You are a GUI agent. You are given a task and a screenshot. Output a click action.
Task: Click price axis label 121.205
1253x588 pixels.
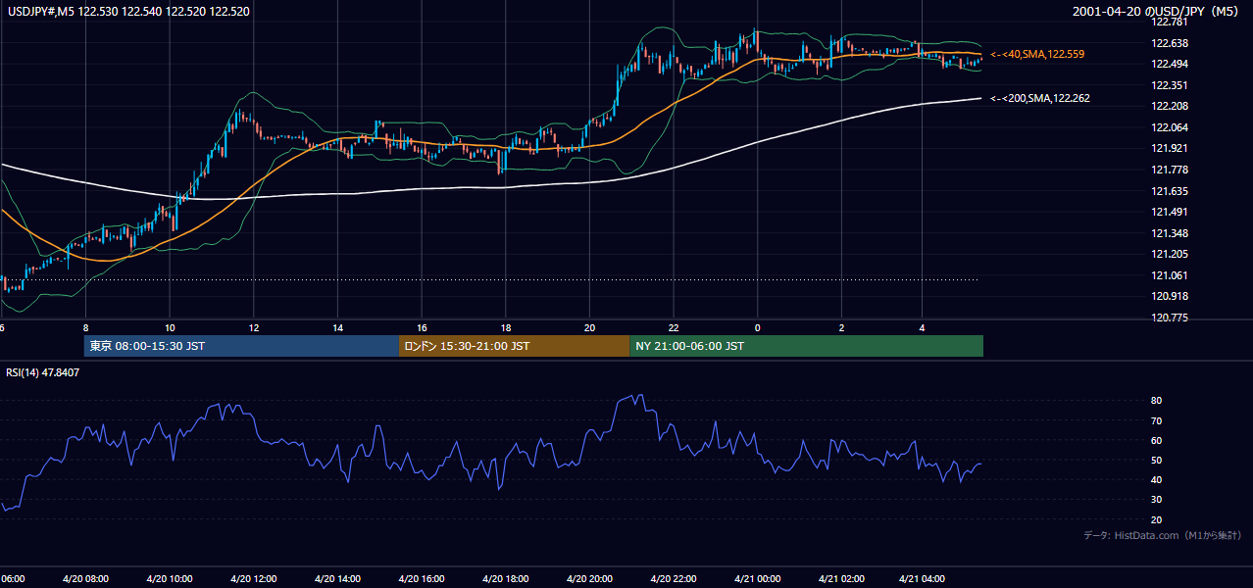1170,254
